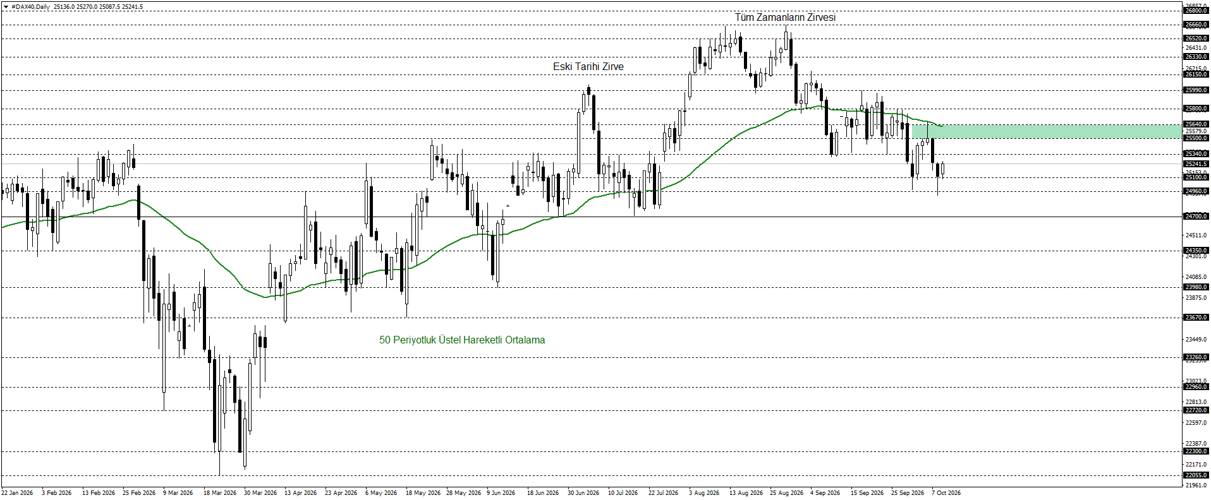This screenshot has height=500, width=1211.
Task: Click the '50 Periyotluk Üstel Hareketli Ortalama' label
Action: tap(462, 340)
